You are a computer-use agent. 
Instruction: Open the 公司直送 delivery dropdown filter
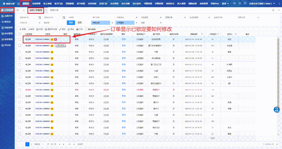(x=136, y=23)
